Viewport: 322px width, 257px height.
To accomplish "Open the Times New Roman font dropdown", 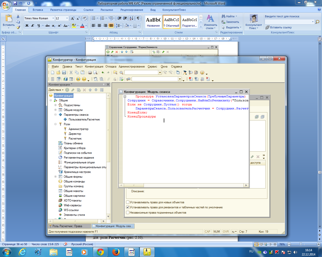I will click(x=53, y=18).
